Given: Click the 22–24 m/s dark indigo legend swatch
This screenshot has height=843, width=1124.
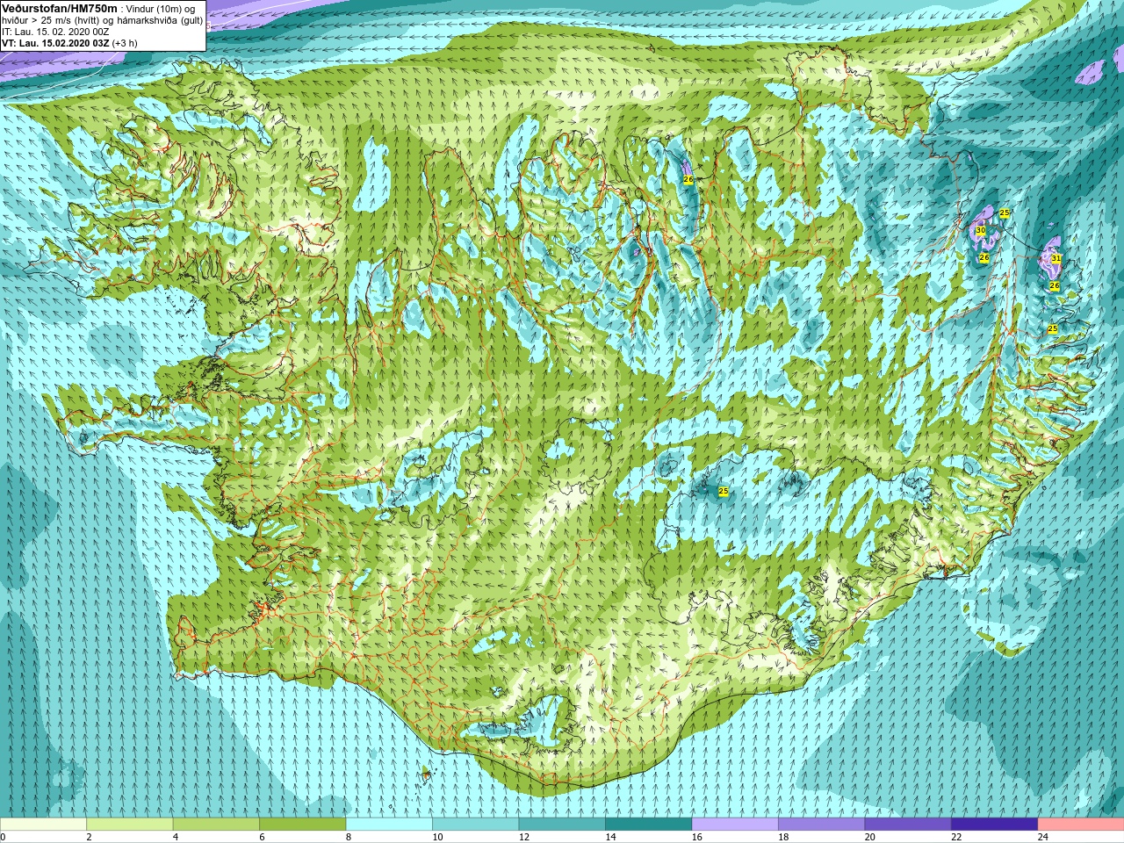Looking at the screenshot, I should [x=995, y=825].
